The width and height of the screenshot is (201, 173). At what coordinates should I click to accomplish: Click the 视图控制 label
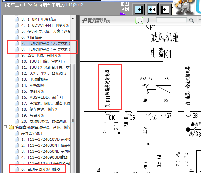(125, 7)
